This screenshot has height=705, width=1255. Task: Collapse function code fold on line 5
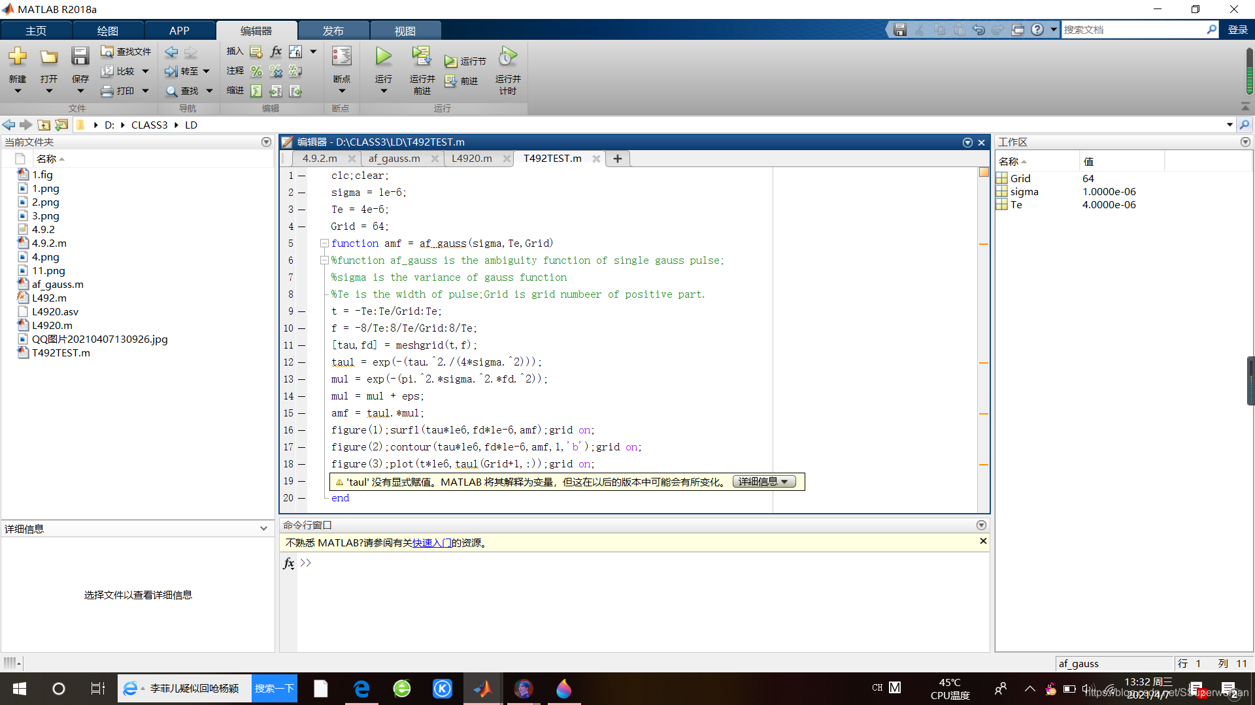pos(324,243)
